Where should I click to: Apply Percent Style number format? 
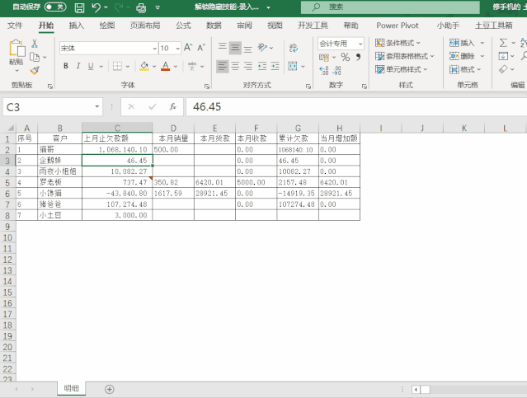[346, 57]
